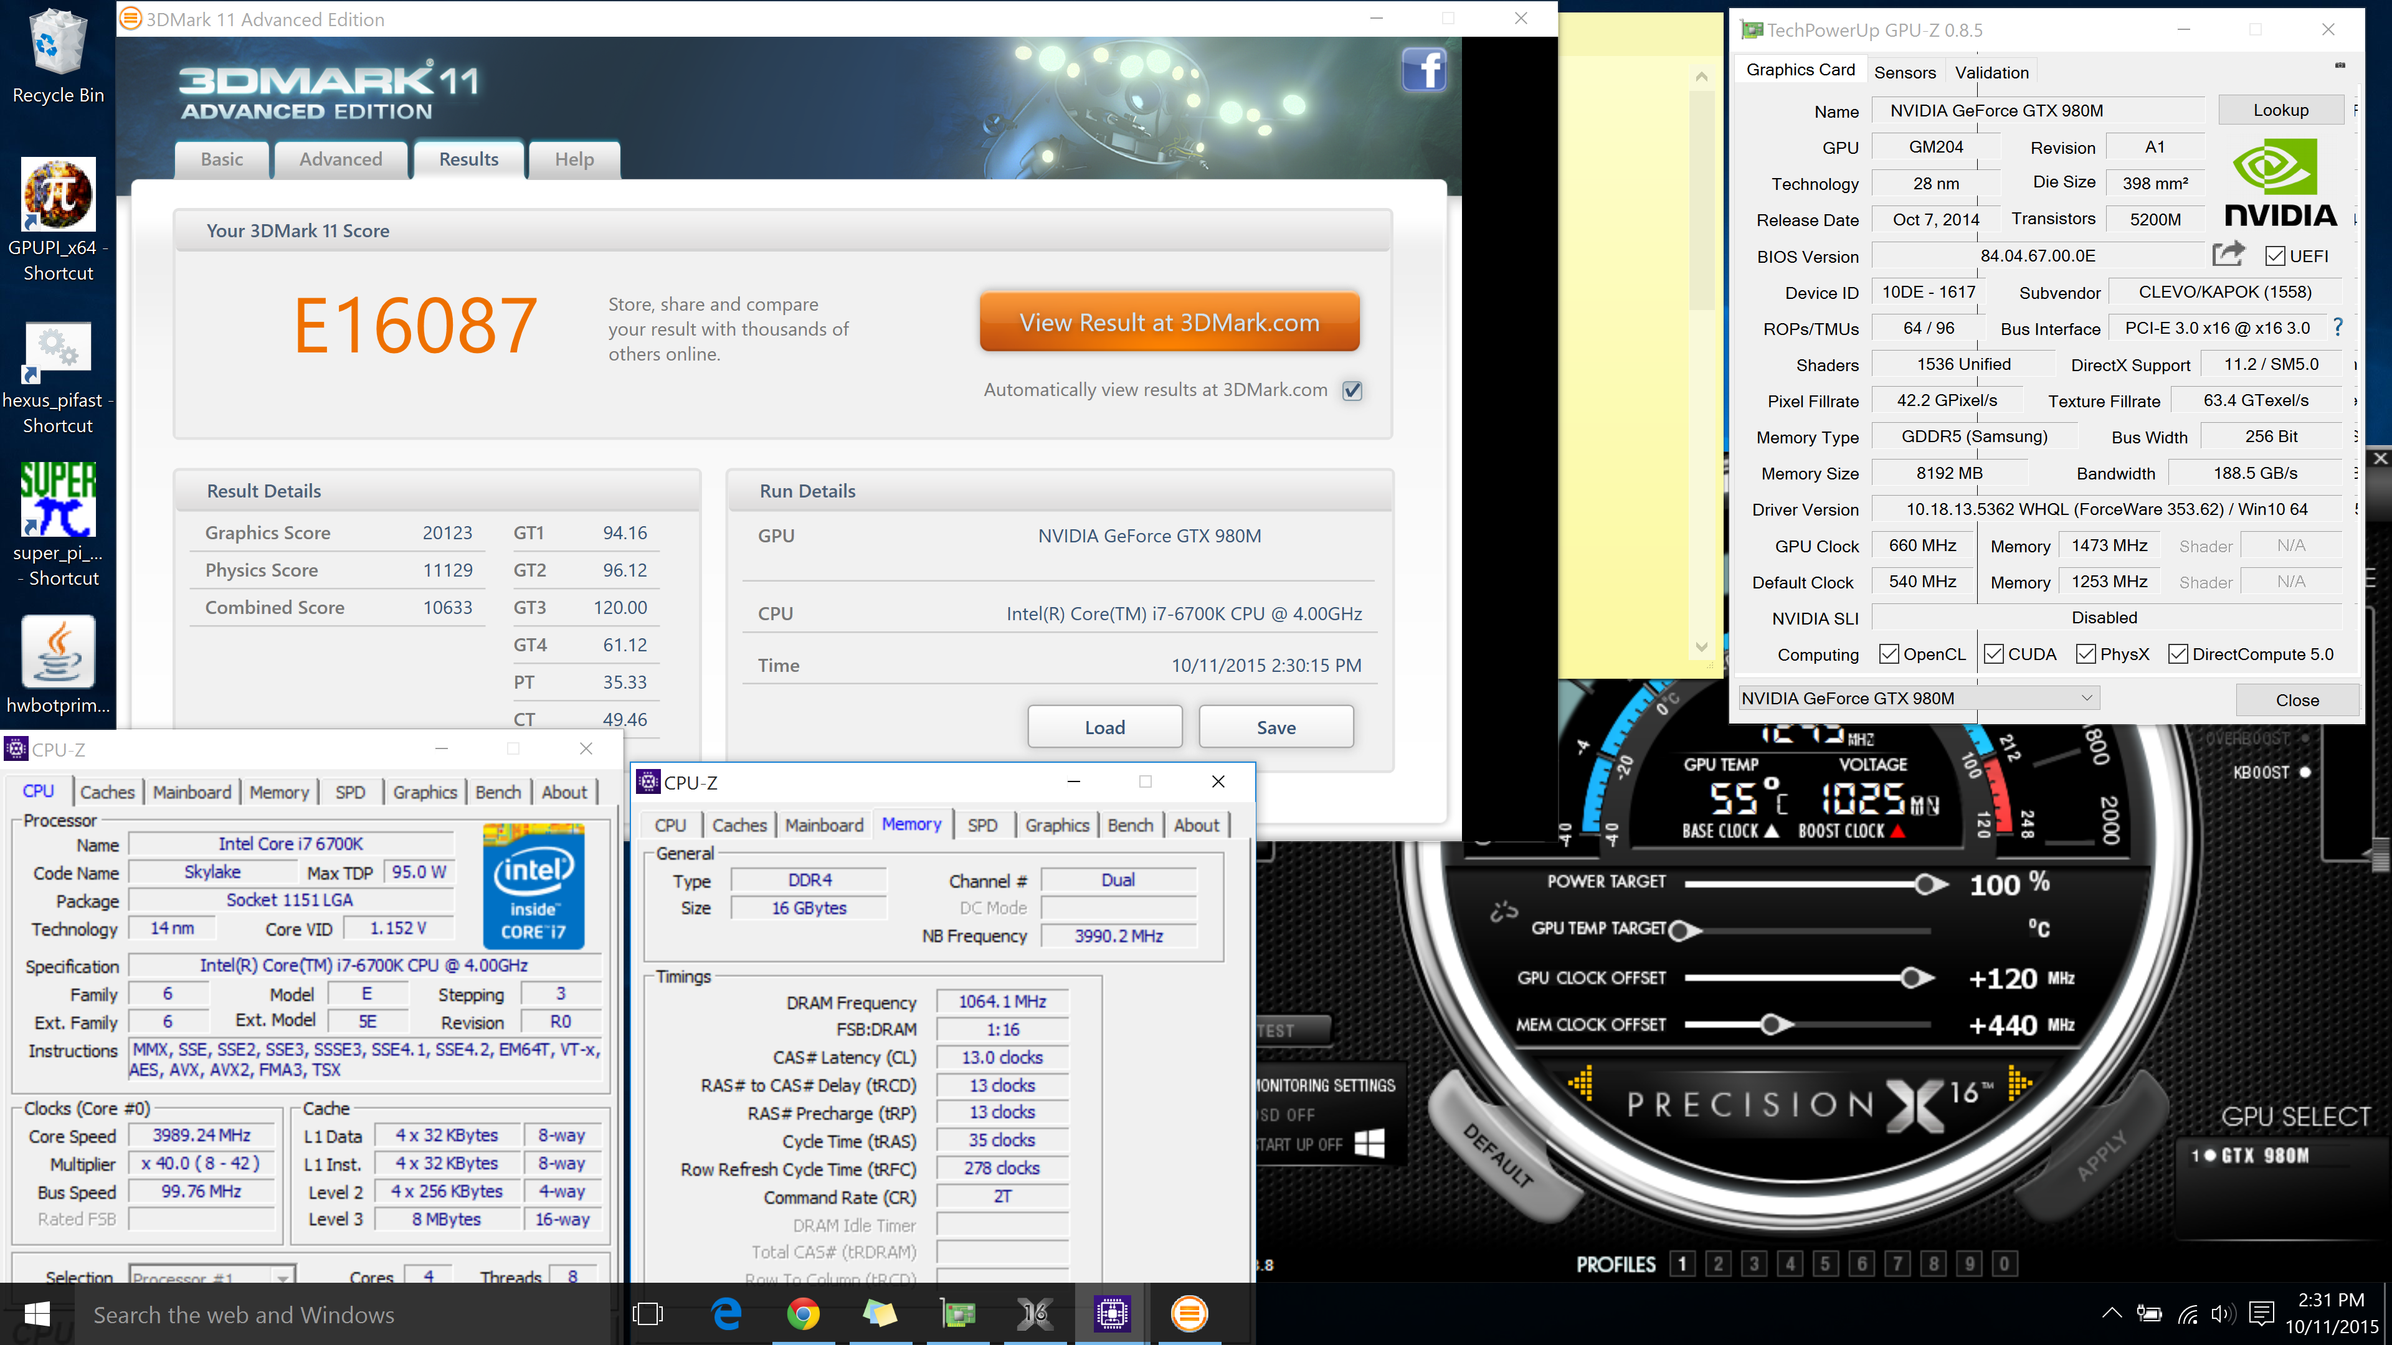The height and width of the screenshot is (1345, 2392).
Task: Switch to the Basic tab in 3DMark
Action: click(x=222, y=159)
